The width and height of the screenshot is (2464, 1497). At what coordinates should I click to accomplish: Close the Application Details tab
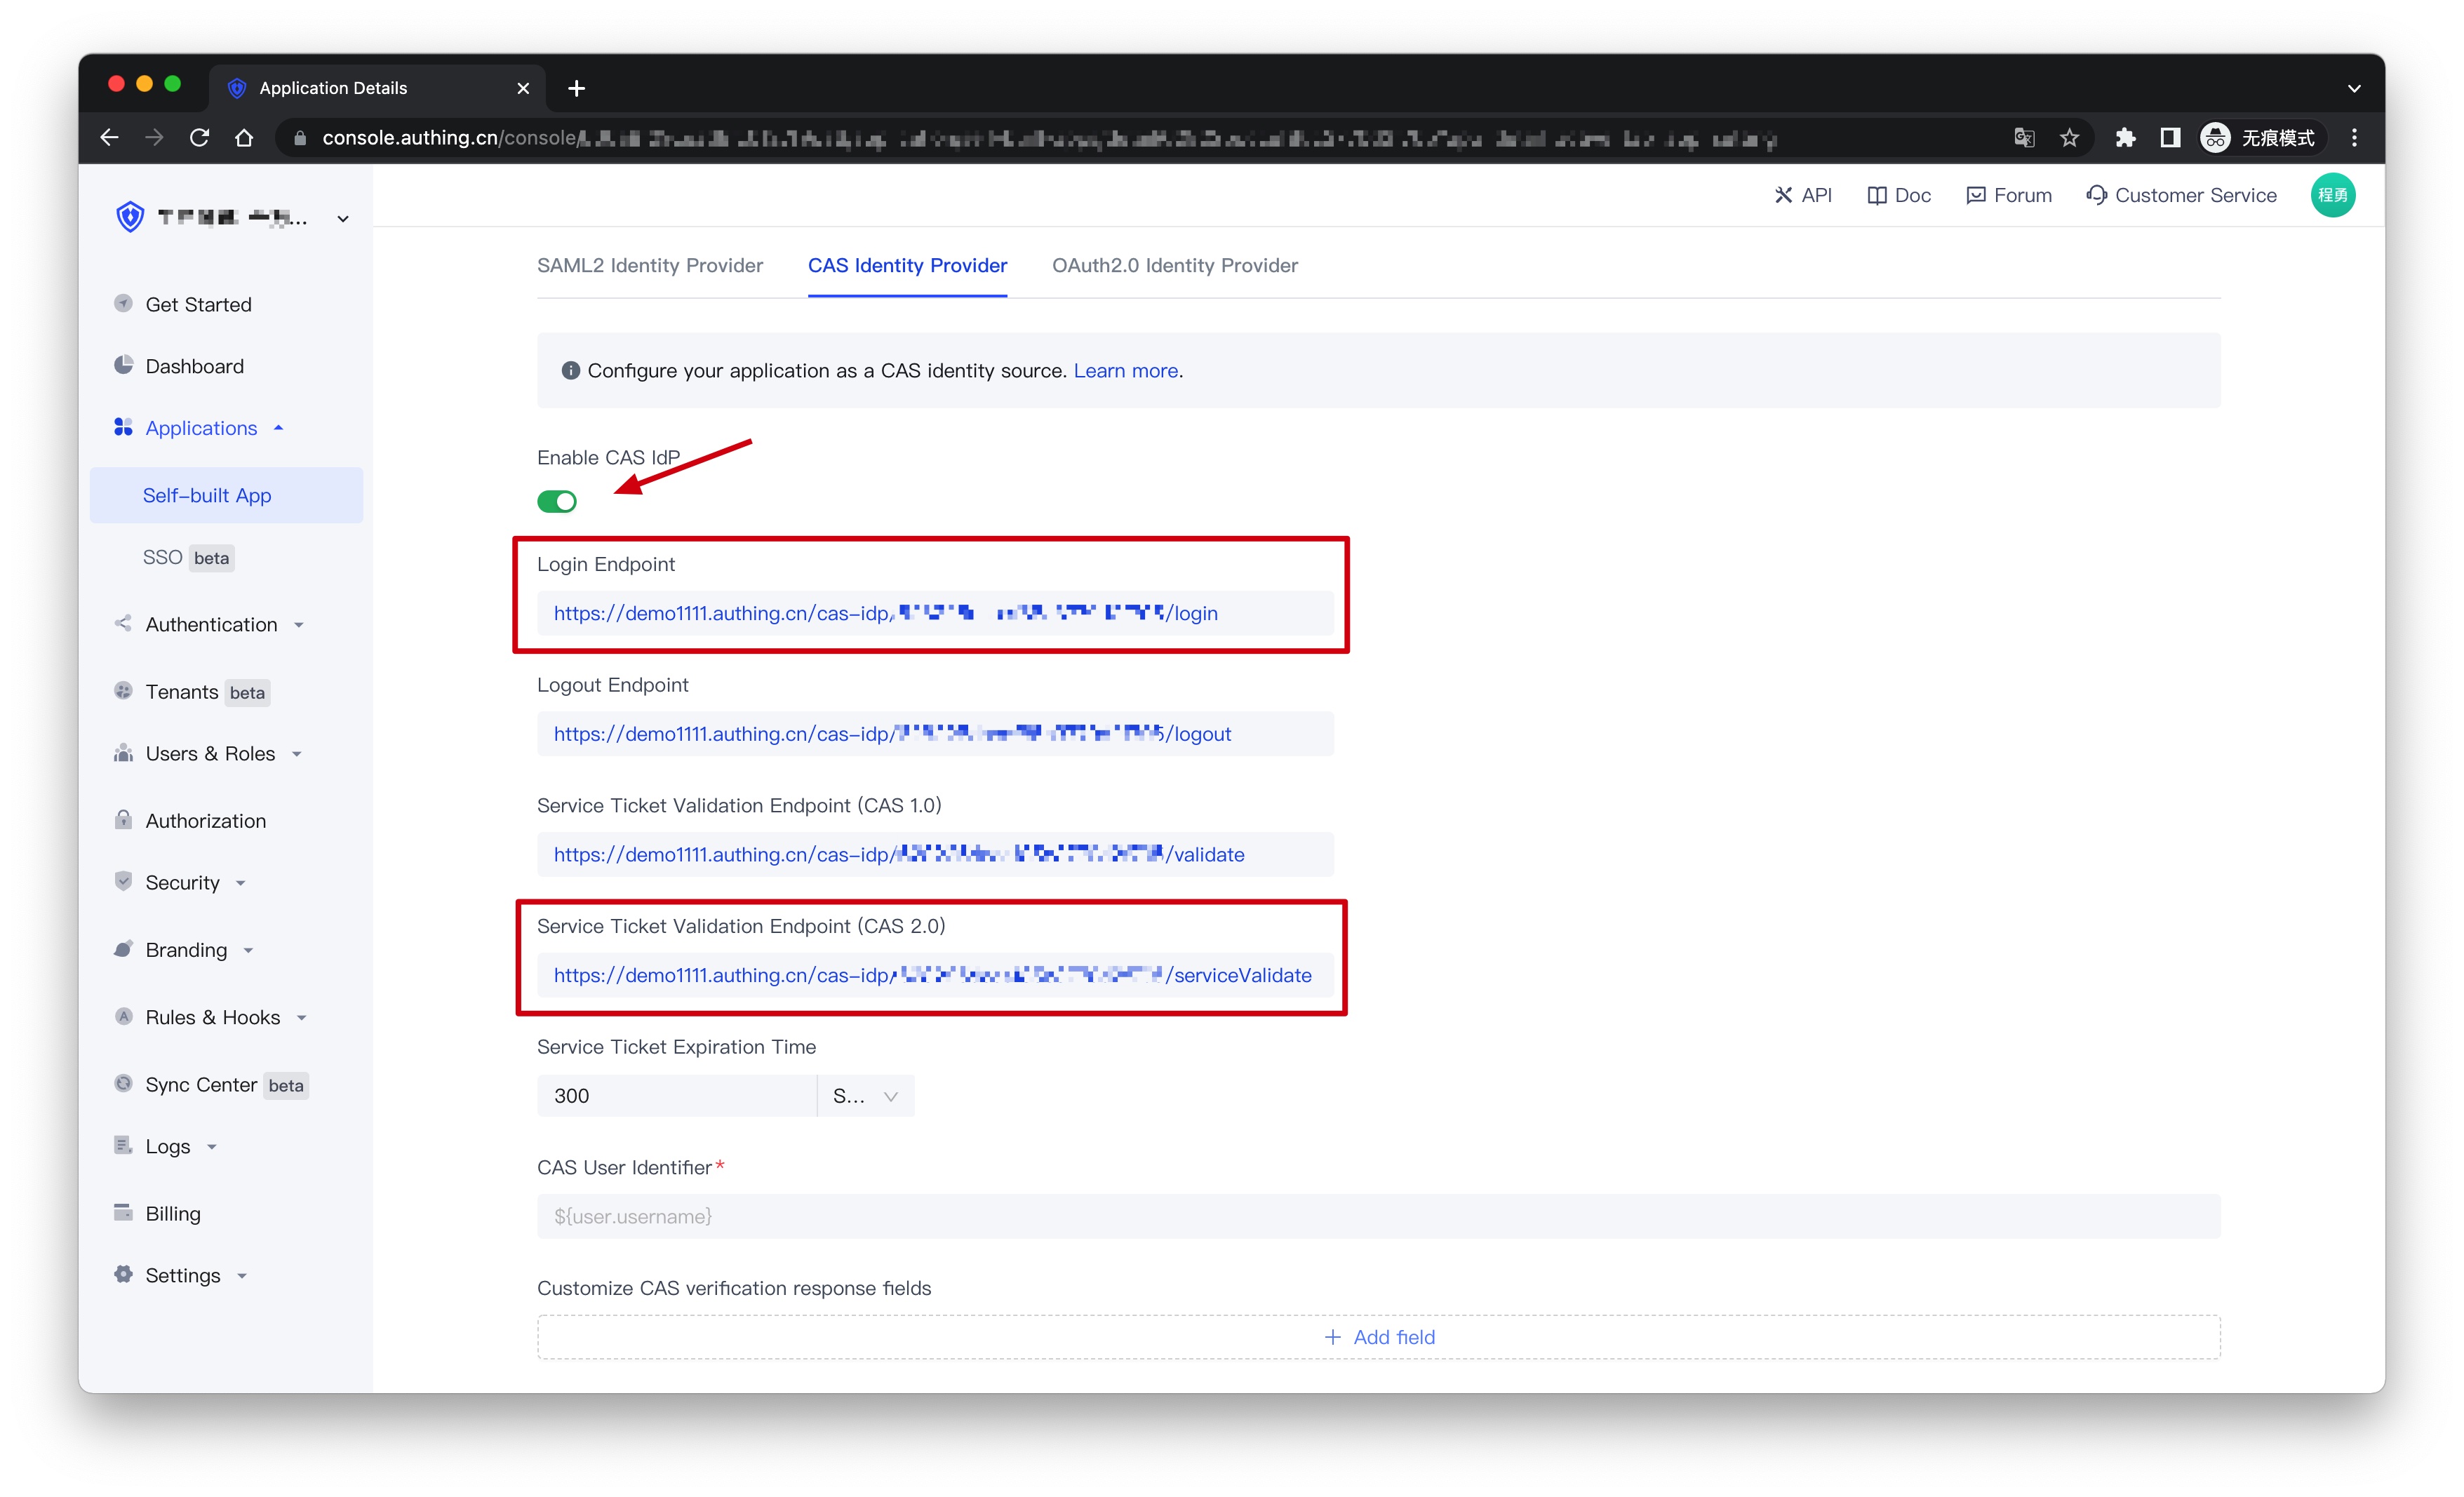click(x=523, y=88)
